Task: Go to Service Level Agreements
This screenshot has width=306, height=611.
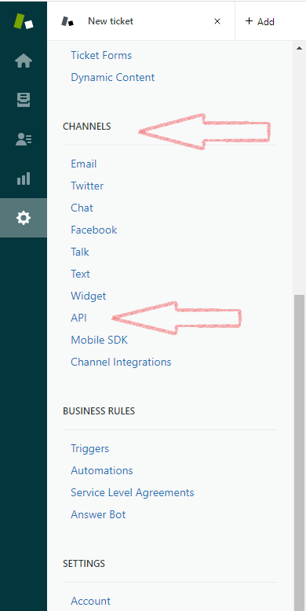Action: (132, 492)
